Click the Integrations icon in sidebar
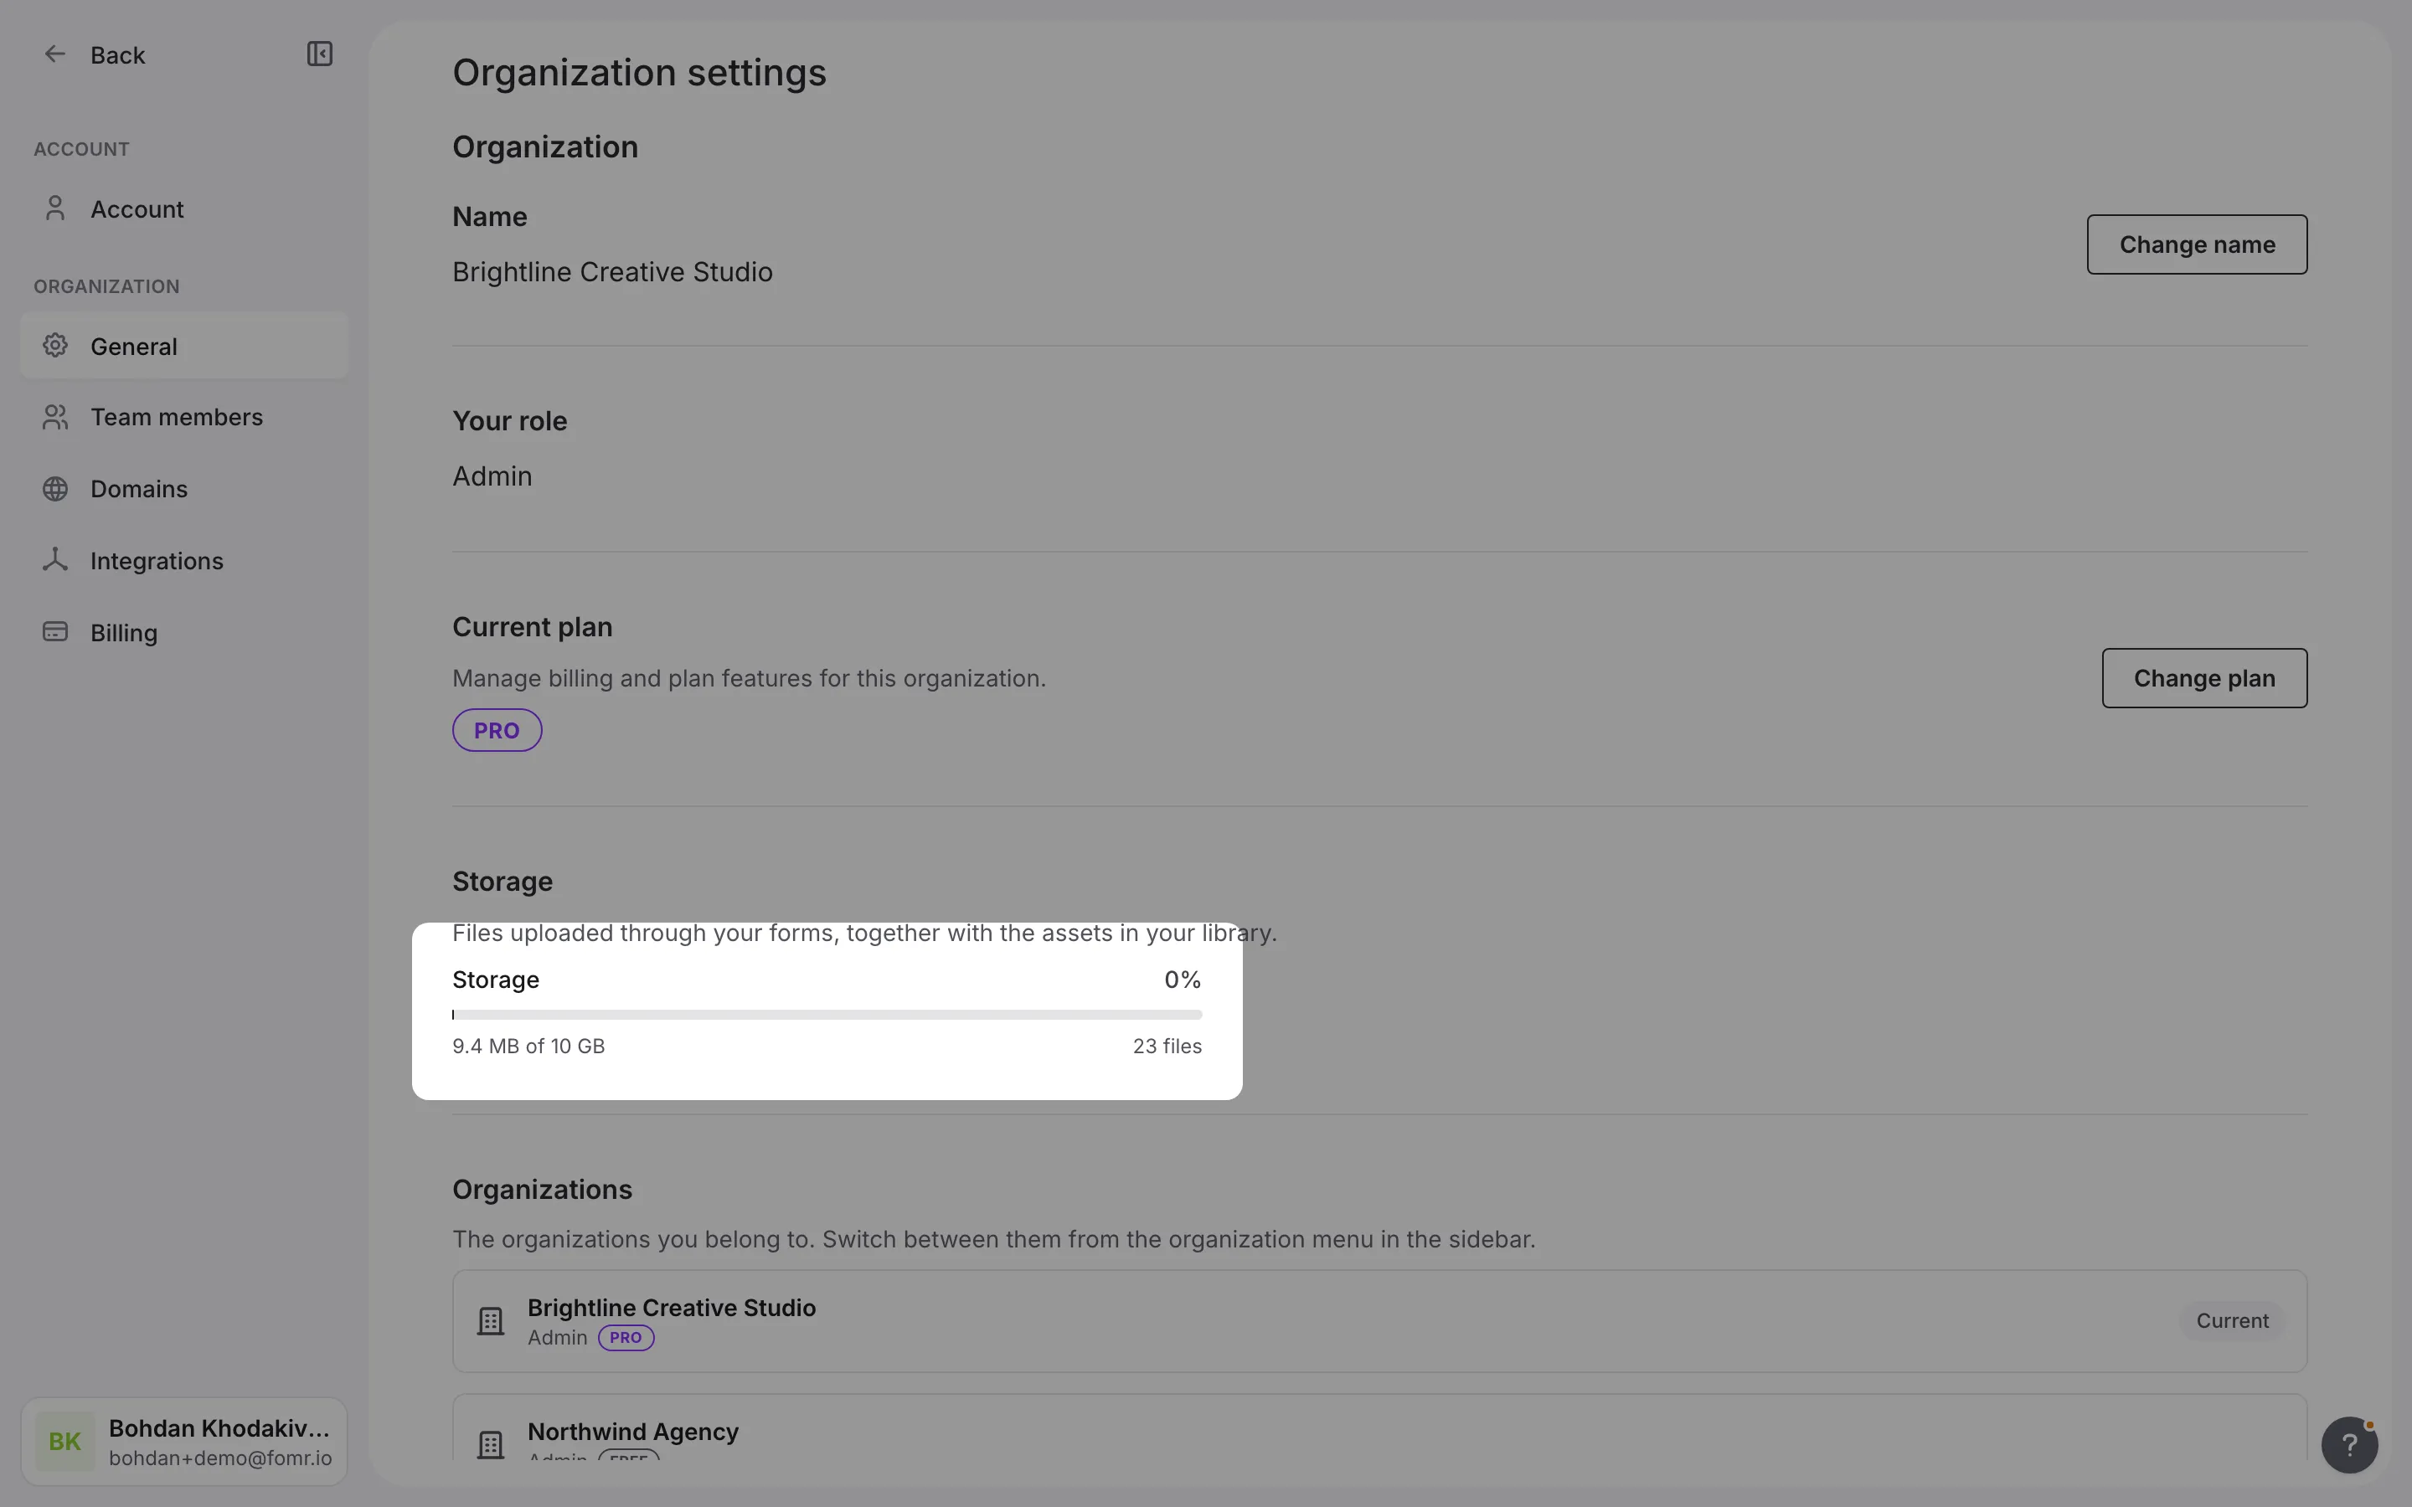This screenshot has width=2412, height=1507. click(54, 560)
